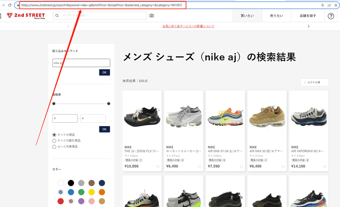The width and height of the screenshot is (340, 207).
Task: Select すべての商品 radio option
Action: (x=54, y=135)
